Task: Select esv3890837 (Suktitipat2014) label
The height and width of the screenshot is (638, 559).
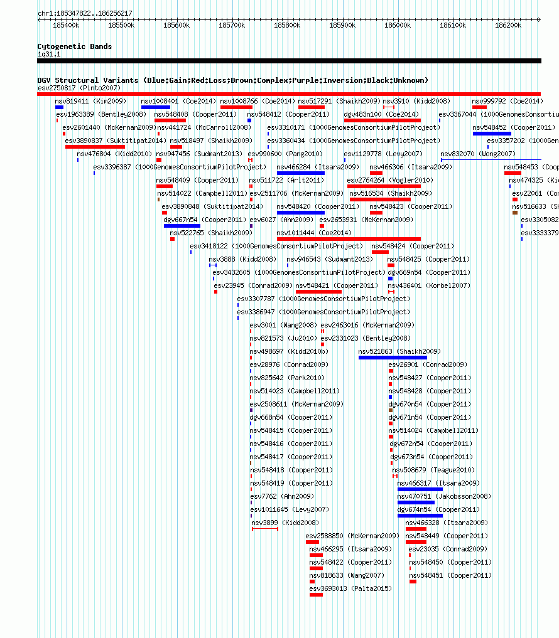Action: click(x=116, y=141)
